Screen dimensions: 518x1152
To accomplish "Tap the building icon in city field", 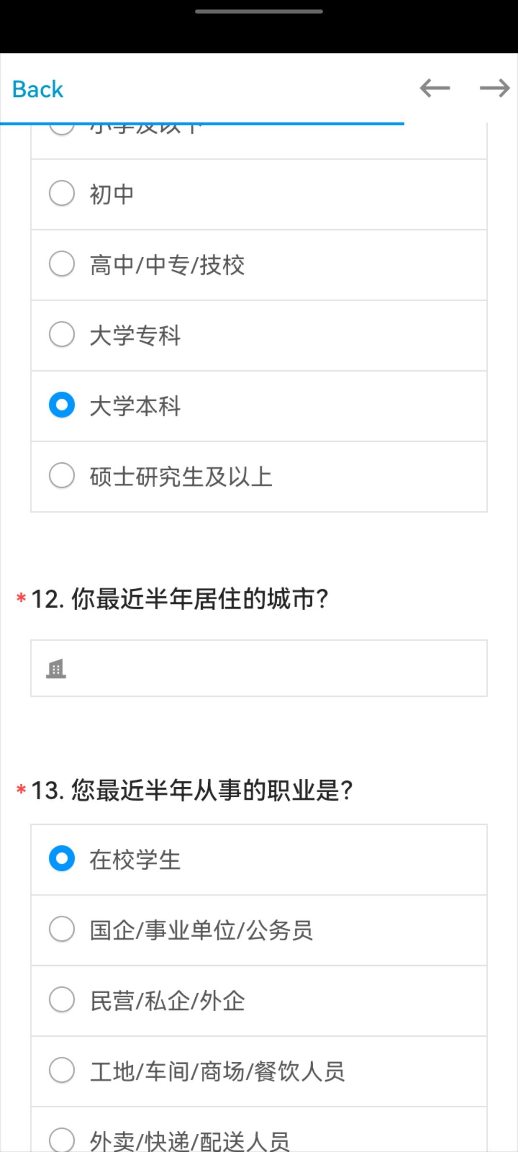I will click(x=56, y=669).
